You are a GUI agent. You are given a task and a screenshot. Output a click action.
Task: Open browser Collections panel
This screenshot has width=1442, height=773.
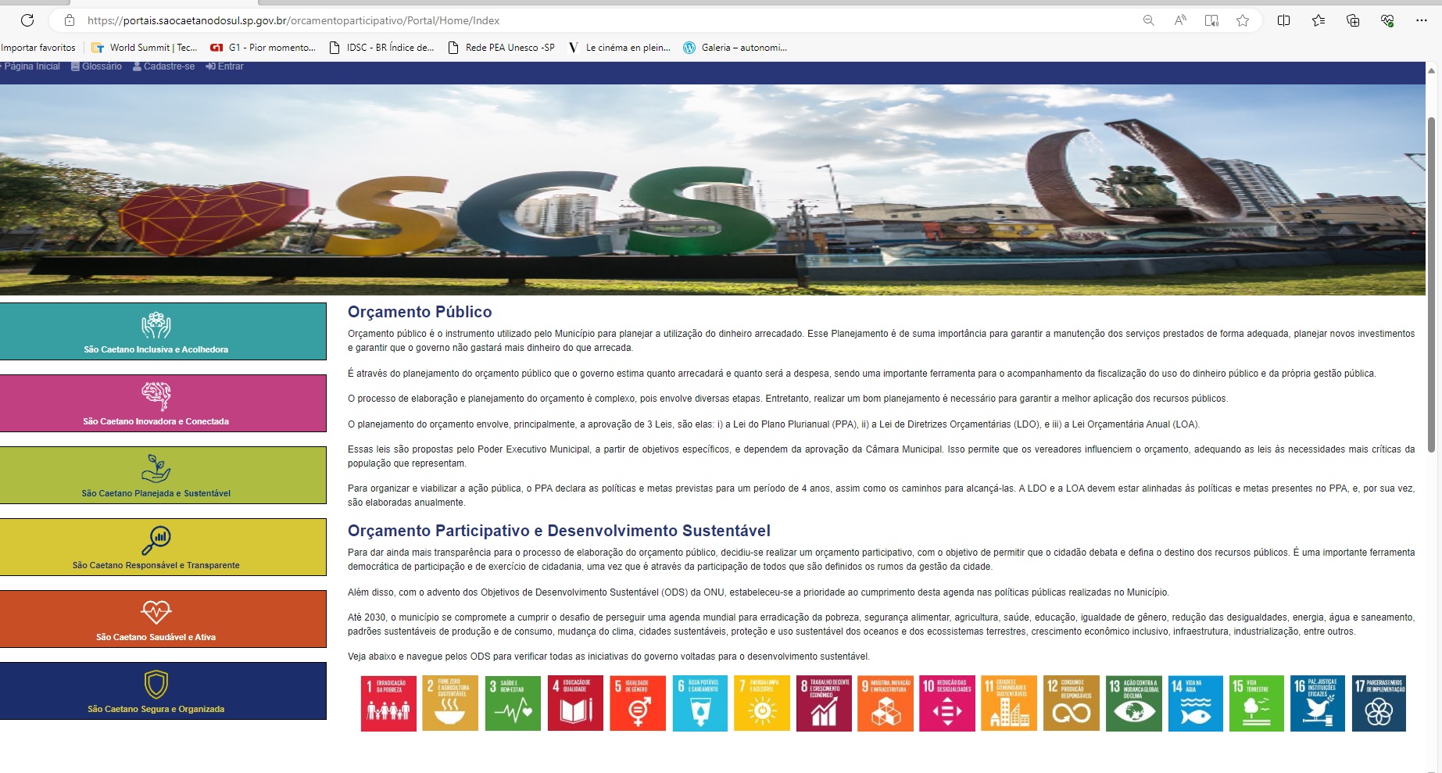(x=1353, y=21)
